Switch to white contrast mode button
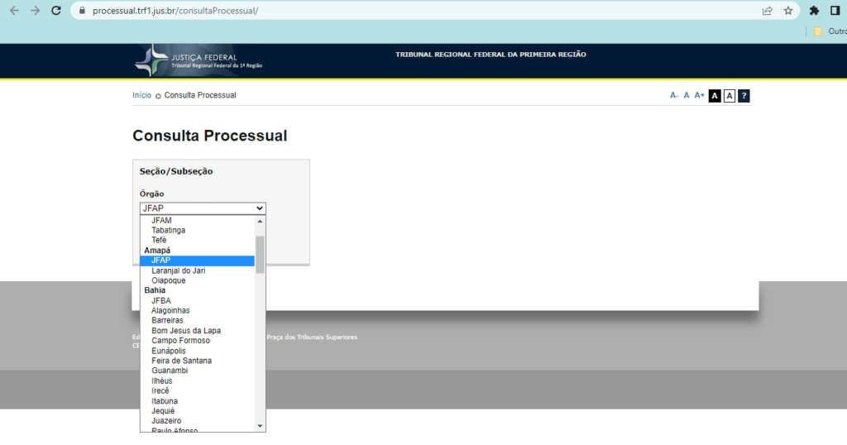This screenshot has height=445, width=847. coord(729,96)
